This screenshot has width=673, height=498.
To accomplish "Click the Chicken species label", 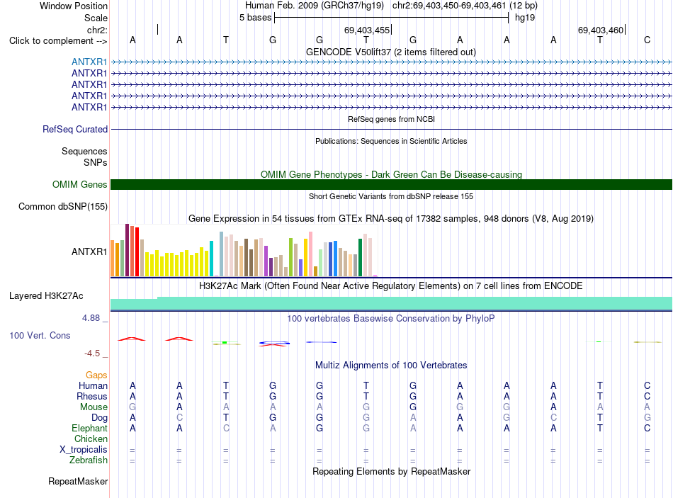I will [x=91, y=438].
